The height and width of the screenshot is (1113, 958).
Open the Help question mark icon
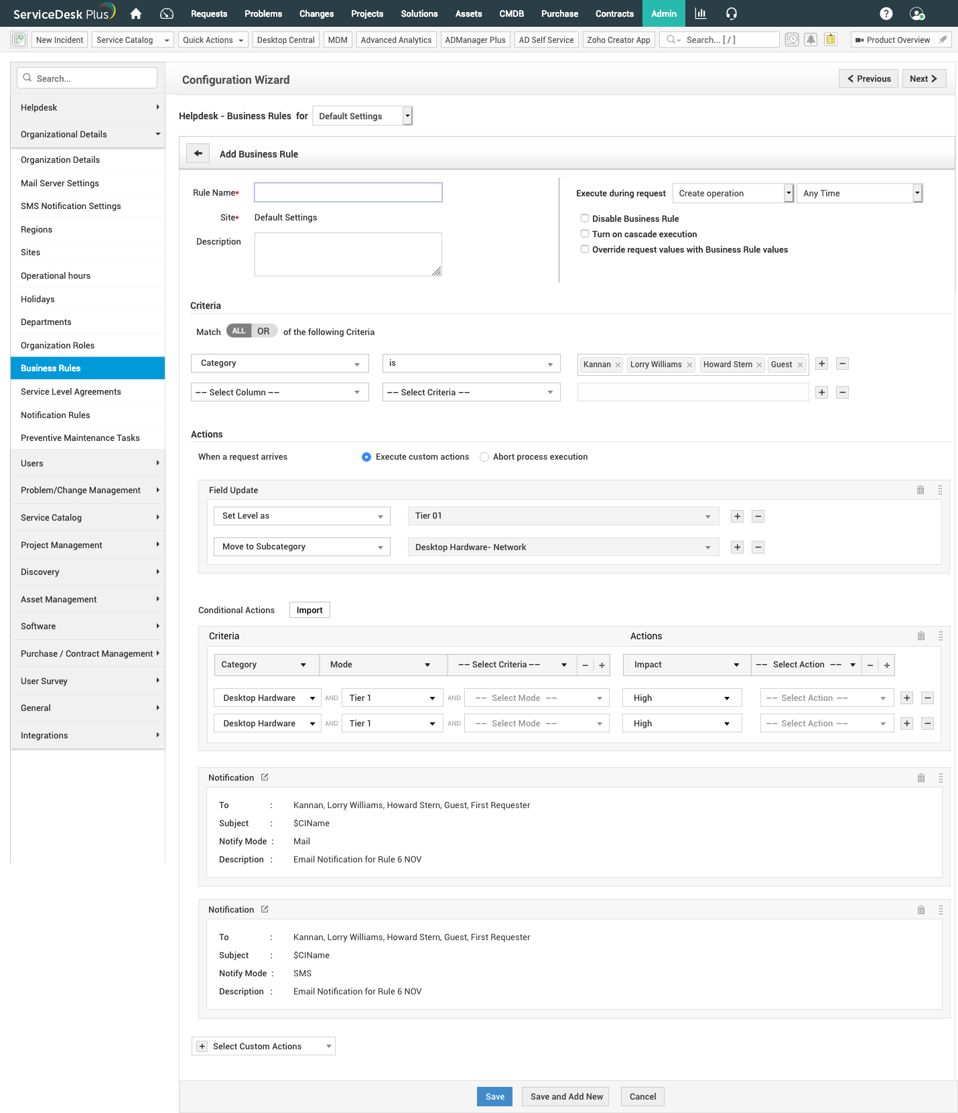pos(886,13)
